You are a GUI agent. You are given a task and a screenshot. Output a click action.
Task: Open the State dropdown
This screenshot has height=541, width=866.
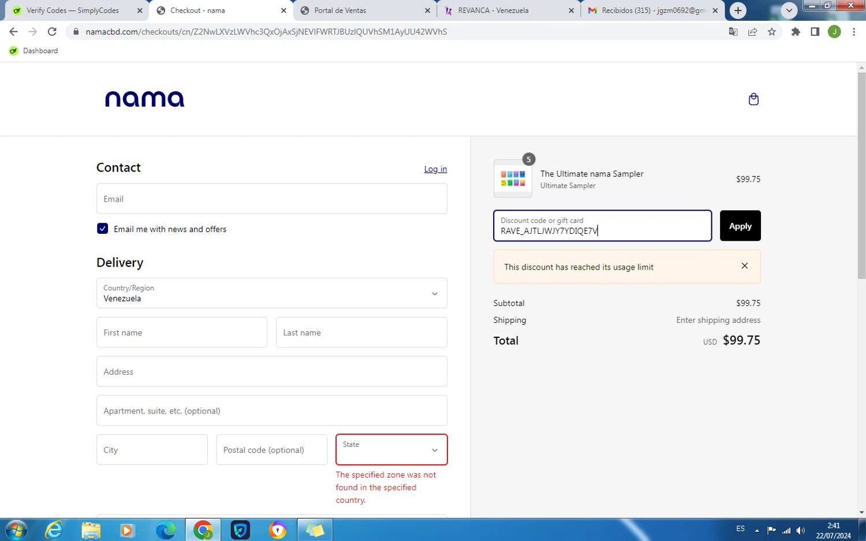(391, 449)
